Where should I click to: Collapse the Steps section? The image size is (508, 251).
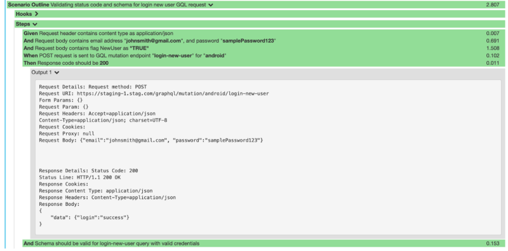pyautogui.click(x=35, y=24)
